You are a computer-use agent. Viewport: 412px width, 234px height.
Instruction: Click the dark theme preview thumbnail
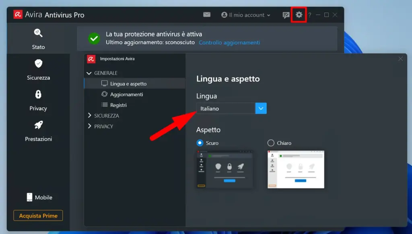225,169
